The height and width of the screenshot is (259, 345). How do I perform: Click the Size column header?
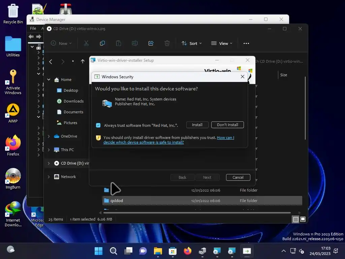tap(283, 75)
